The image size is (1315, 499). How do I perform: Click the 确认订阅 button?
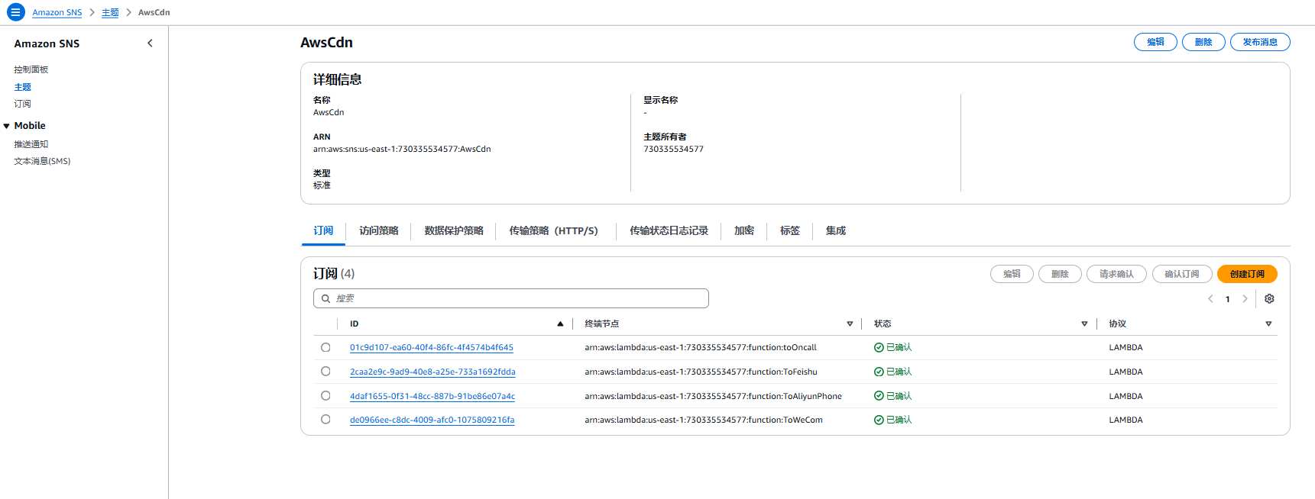(x=1182, y=274)
